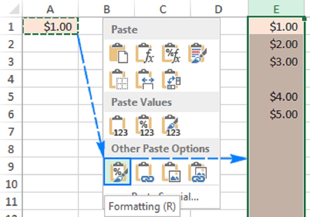
Task: Select row 8 header
Action: 11,149
